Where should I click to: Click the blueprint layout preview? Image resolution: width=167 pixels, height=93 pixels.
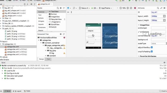[x=110, y=36]
